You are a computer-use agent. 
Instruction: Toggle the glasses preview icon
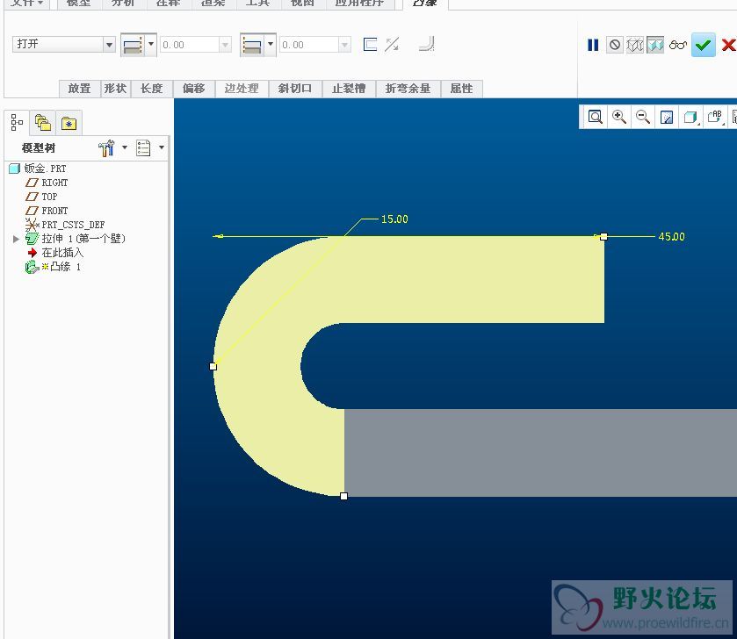pos(677,45)
